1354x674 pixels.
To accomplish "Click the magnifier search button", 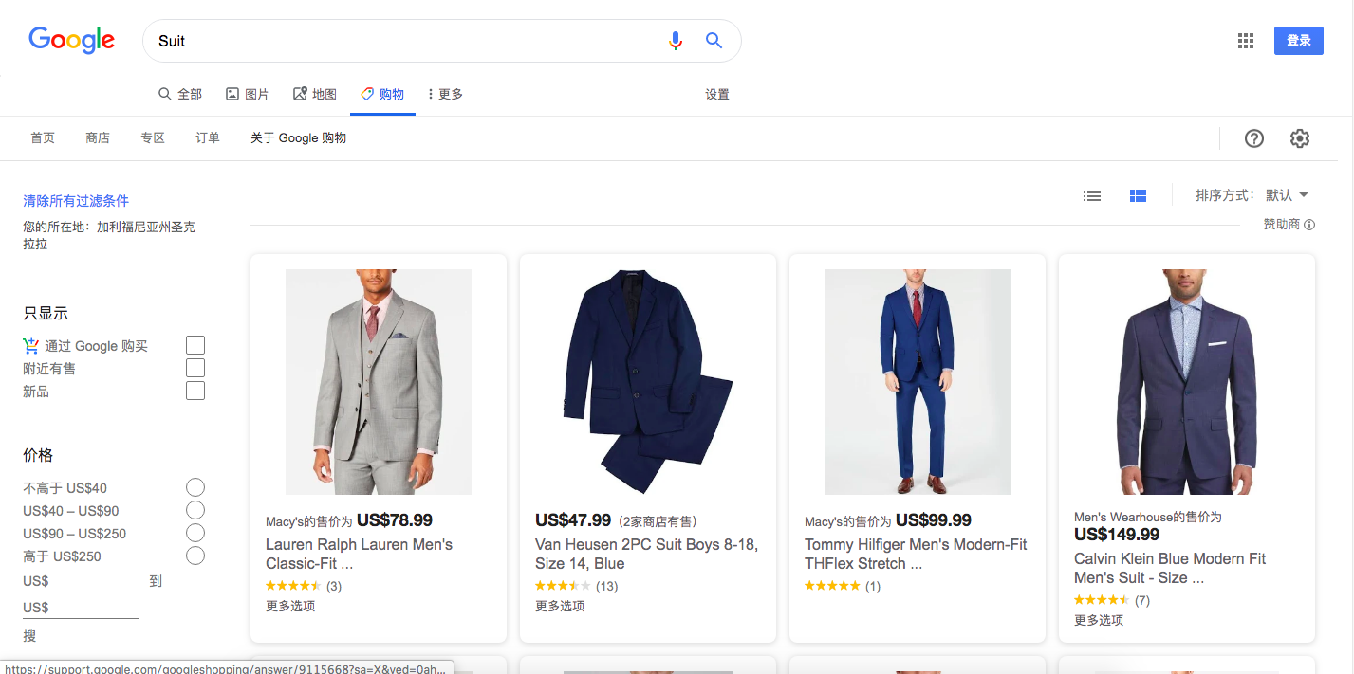I will [x=714, y=41].
